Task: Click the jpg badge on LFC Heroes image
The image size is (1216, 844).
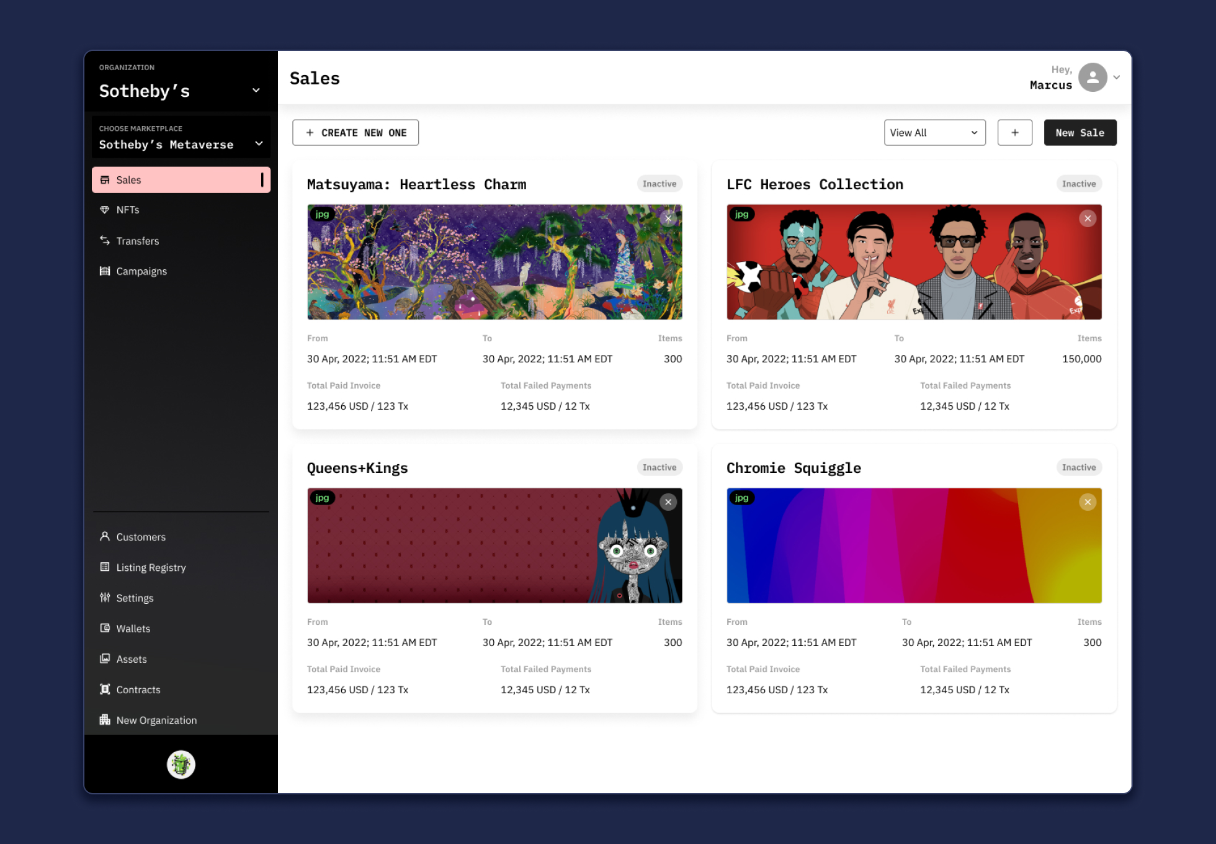Action: click(x=741, y=214)
